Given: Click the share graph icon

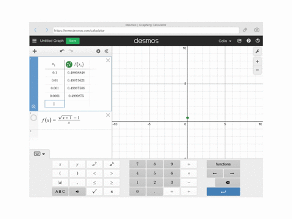Looking at the screenshot, I should tap(239, 41).
